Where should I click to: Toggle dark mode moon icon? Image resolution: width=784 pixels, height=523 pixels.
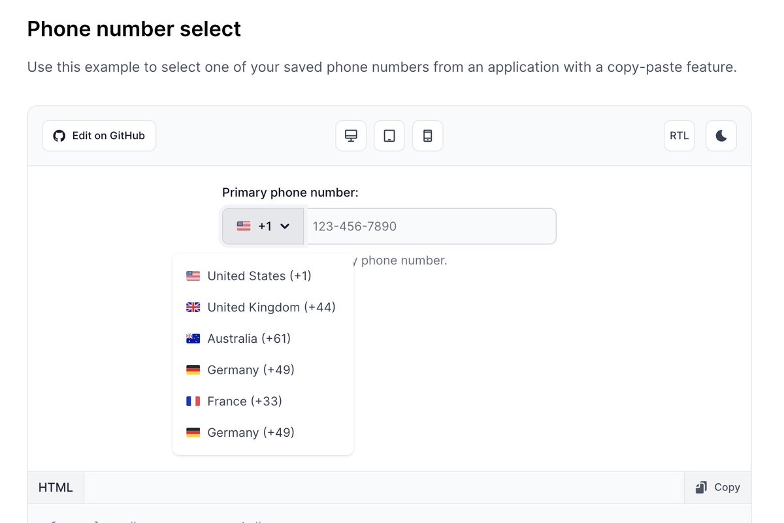(721, 136)
